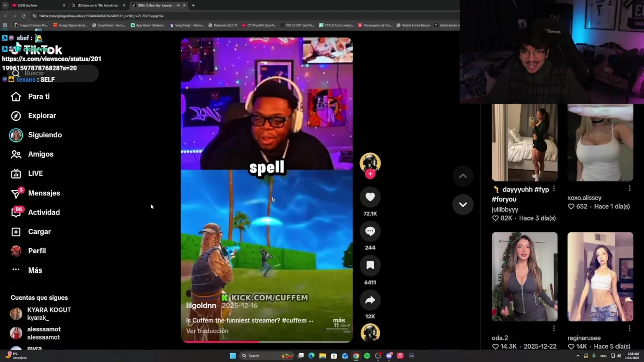Open the LIVE section

coord(27,173)
